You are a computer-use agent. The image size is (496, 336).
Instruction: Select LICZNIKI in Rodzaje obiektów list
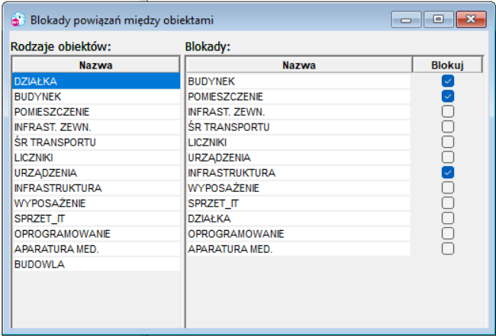pyautogui.click(x=96, y=157)
